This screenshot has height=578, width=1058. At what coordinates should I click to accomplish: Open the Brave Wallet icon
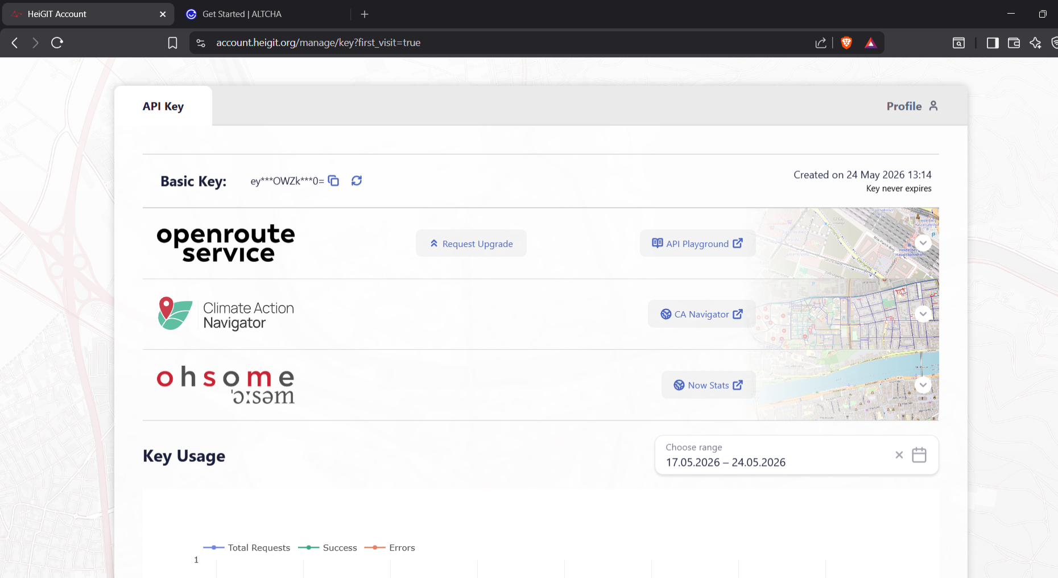(x=1014, y=43)
